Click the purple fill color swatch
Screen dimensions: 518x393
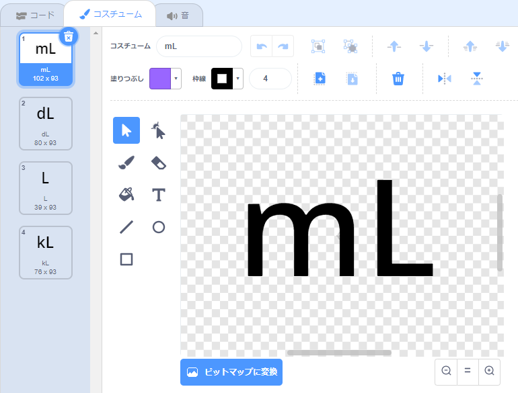pyautogui.click(x=160, y=79)
